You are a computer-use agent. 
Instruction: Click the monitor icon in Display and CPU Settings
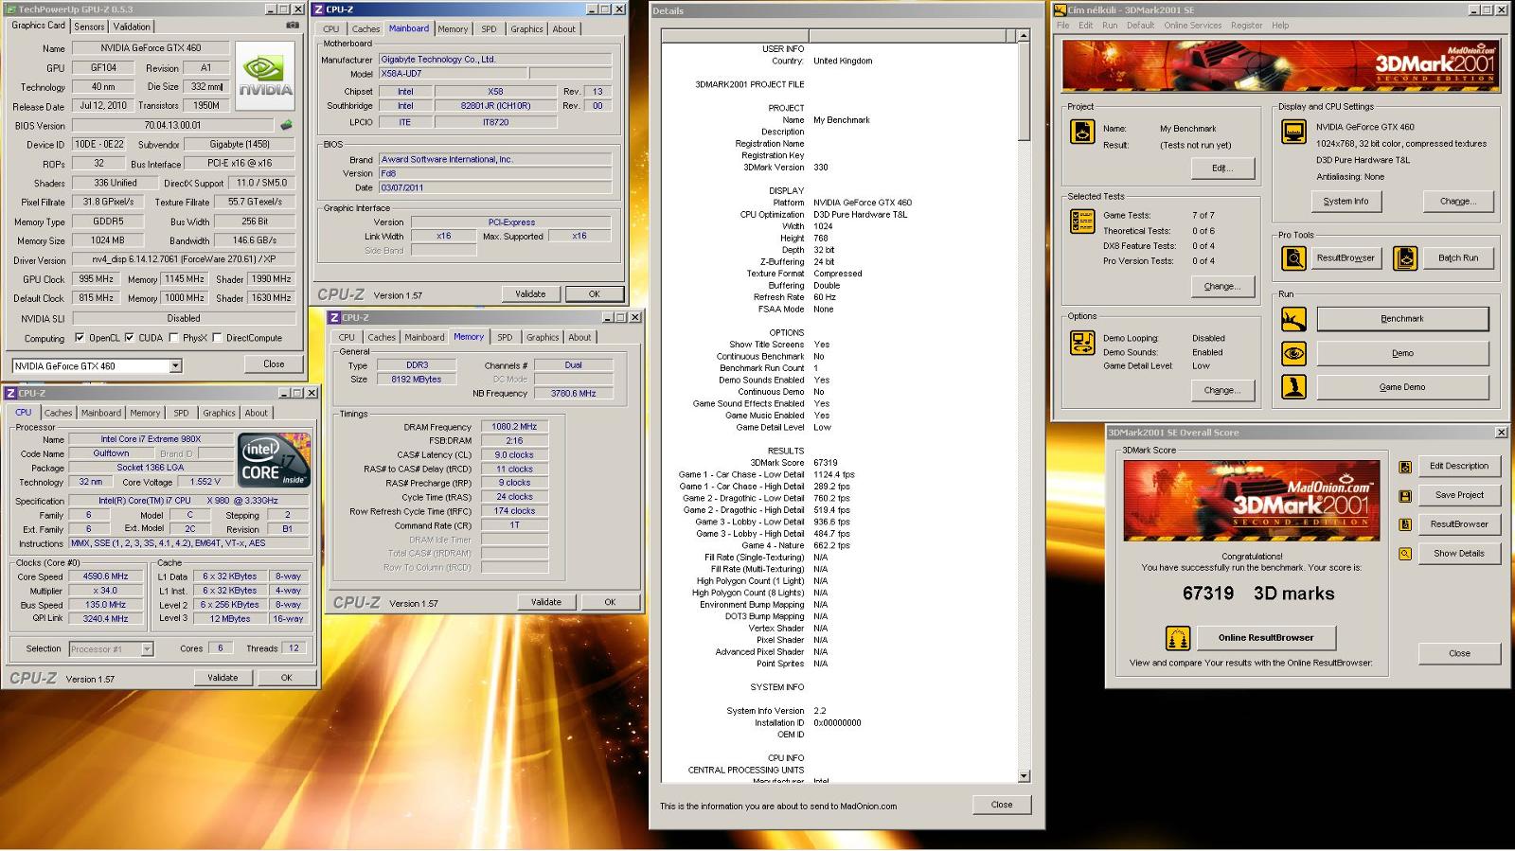click(1293, 132)
